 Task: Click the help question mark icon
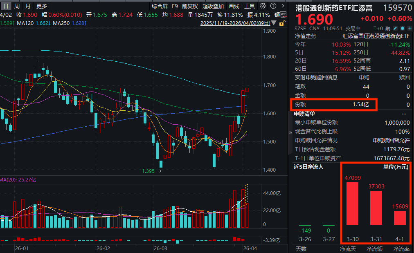[273, 6]
